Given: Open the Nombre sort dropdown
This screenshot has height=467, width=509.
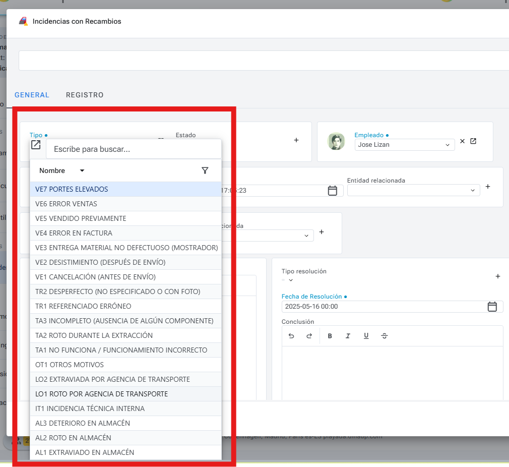Looking at the screenshot, I should pyautogui.click(x=82, y=170).
